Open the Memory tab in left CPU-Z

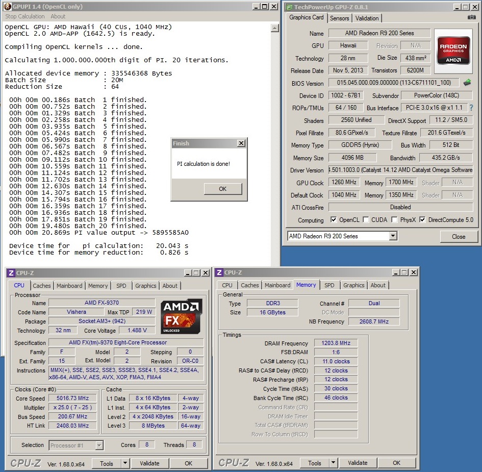coord(98,286)
